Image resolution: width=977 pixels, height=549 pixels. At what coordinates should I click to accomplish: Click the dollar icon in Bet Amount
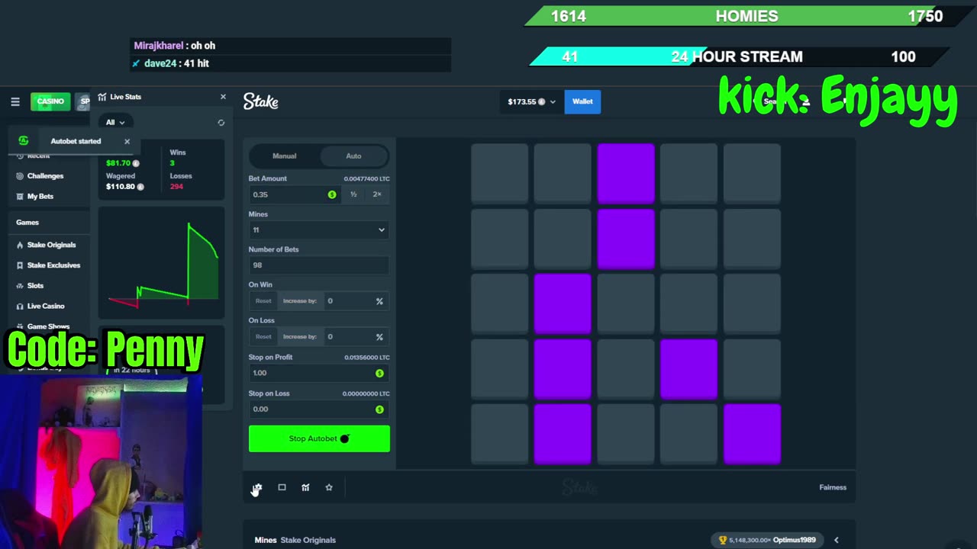332,194
